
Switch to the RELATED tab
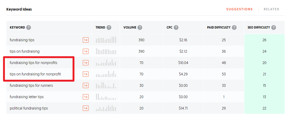tap(271, 9)
